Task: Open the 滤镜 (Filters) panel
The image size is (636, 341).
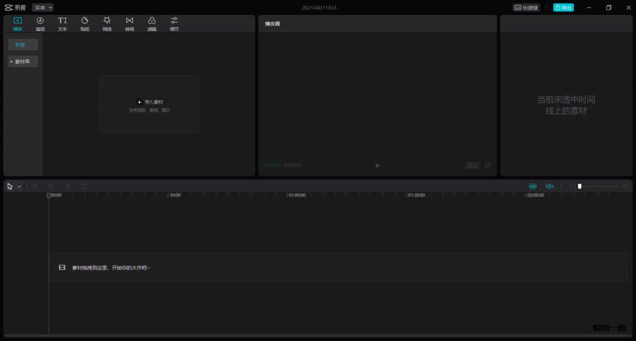Action: click(152, 24)
